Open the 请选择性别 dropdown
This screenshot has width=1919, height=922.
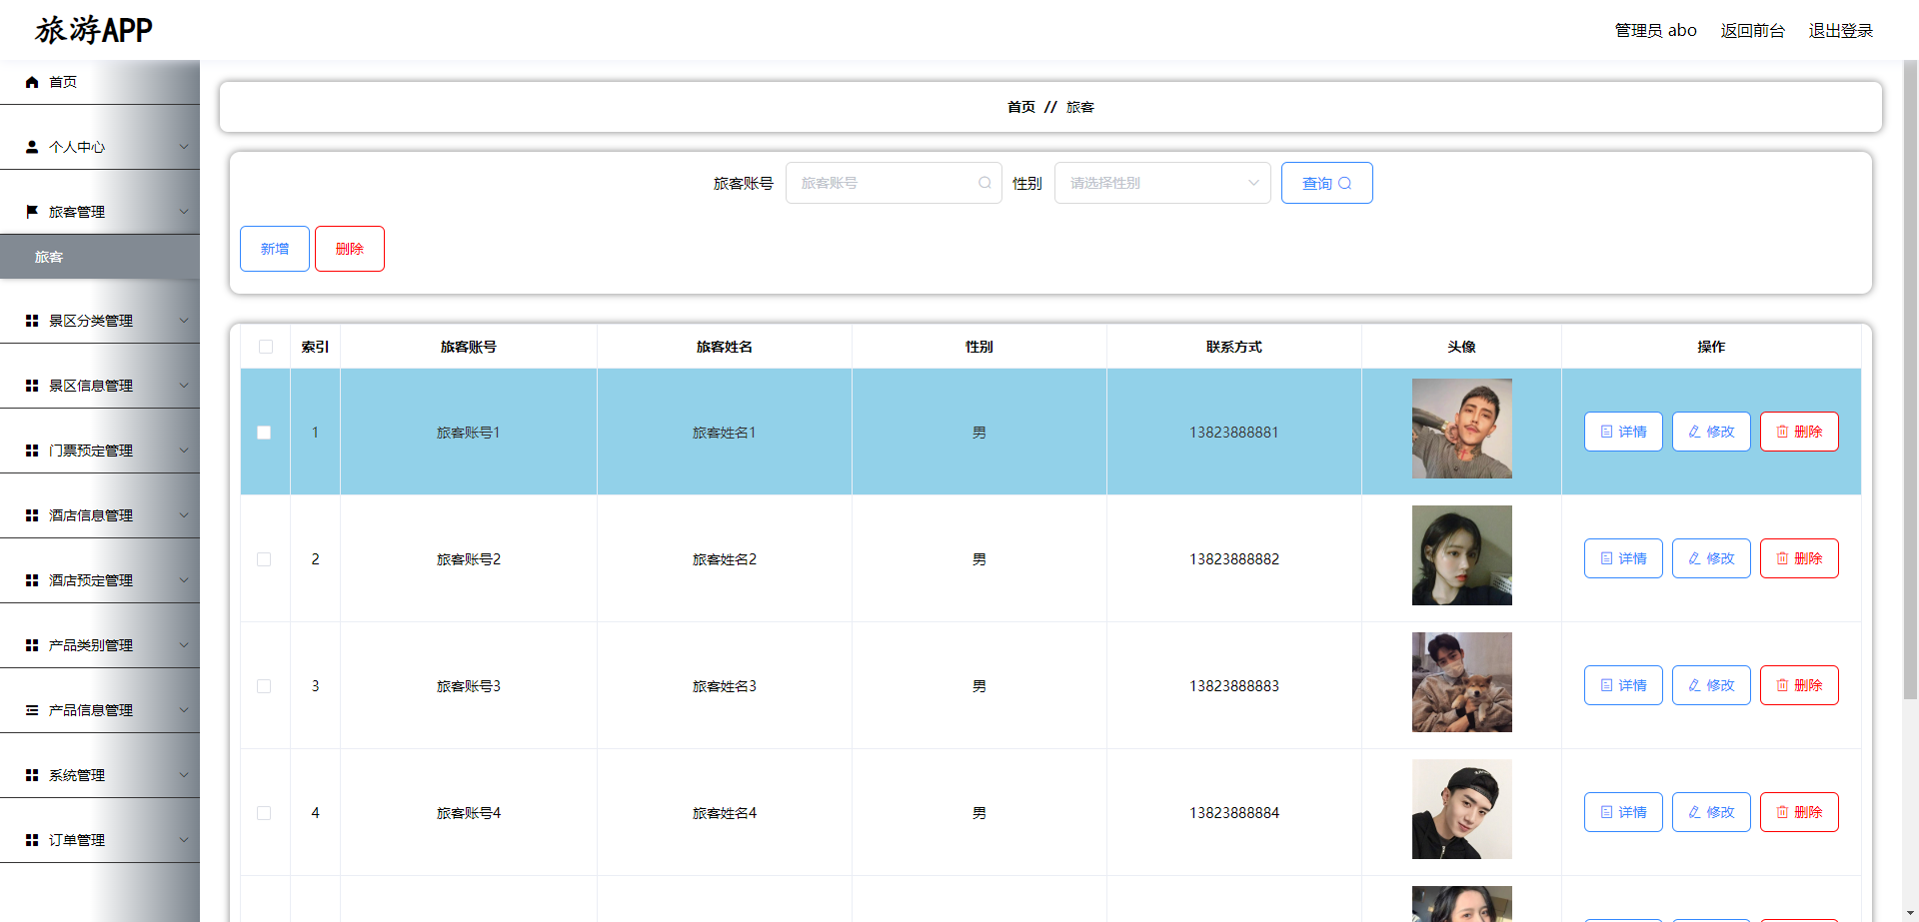point(1161,183)
